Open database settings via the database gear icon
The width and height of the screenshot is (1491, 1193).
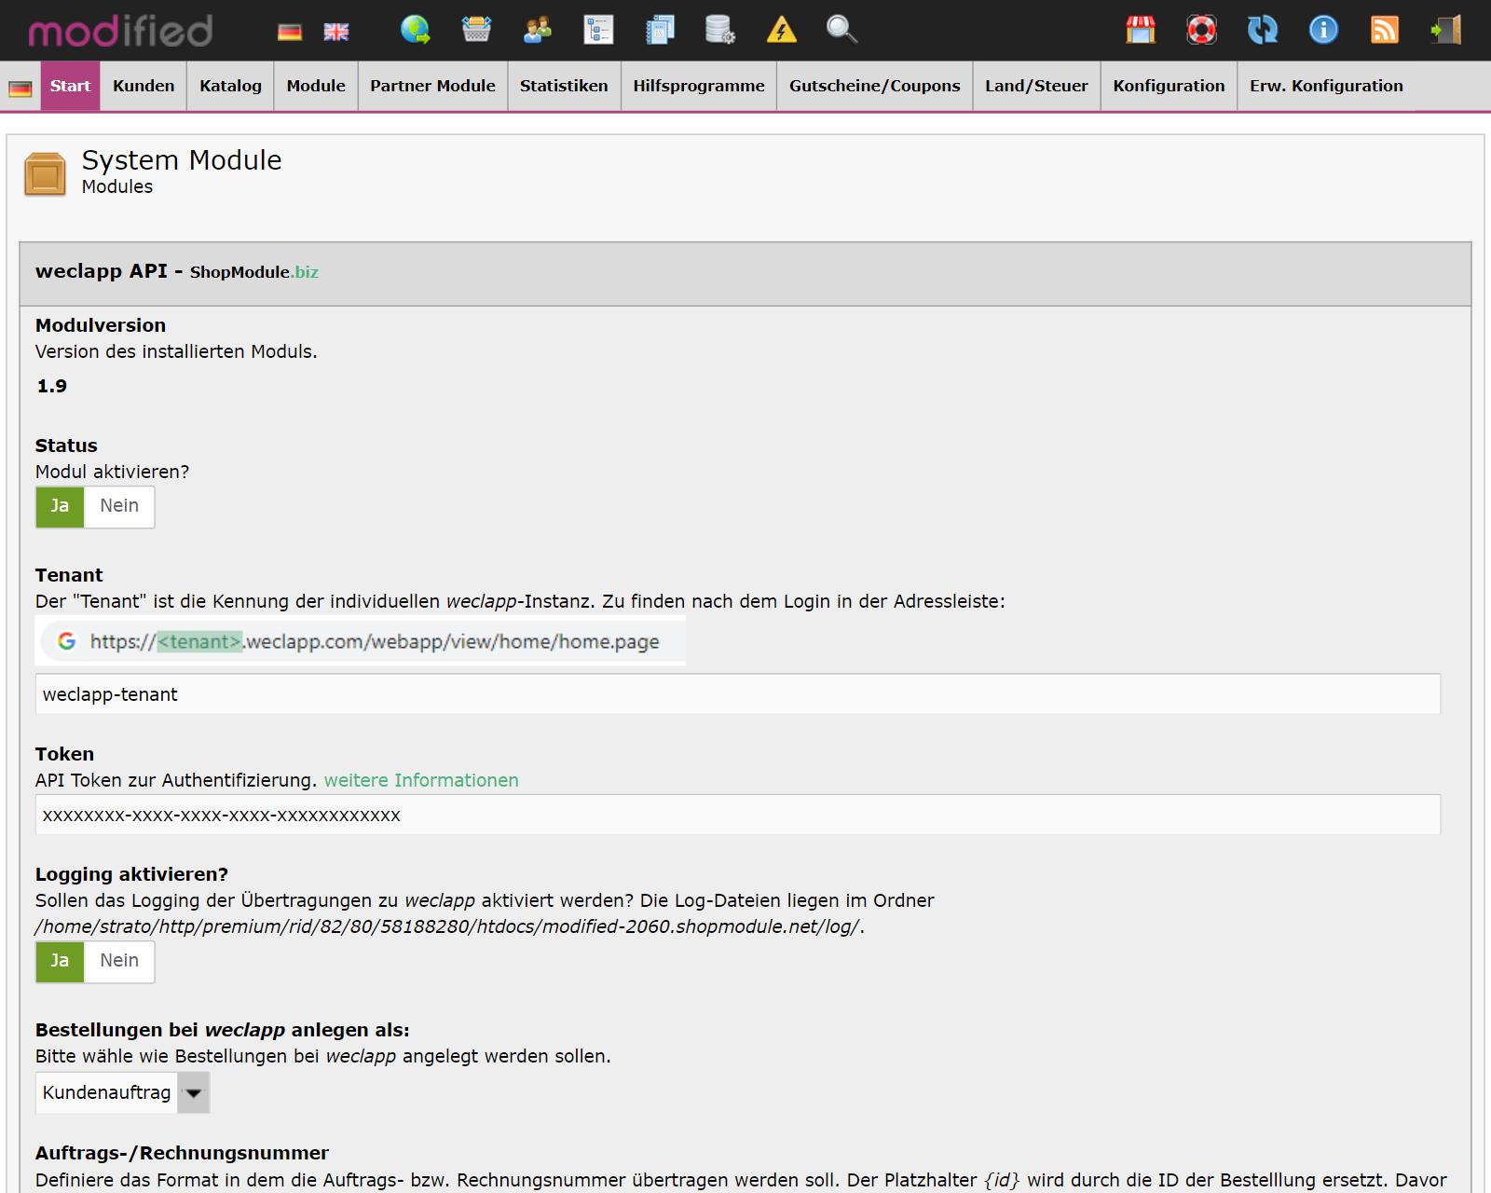718,30
